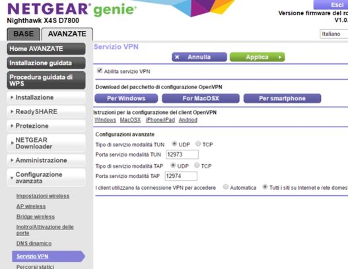
Task: Click the Esci logout button
Action: point(331,5)
